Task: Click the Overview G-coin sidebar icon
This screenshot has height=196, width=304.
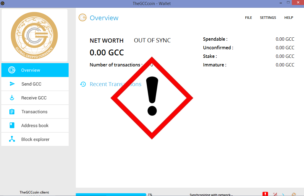Action: coord(12,70)
